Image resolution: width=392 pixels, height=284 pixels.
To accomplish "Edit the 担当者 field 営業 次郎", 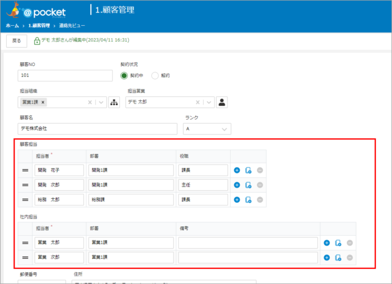I will [x=59, y=258].
